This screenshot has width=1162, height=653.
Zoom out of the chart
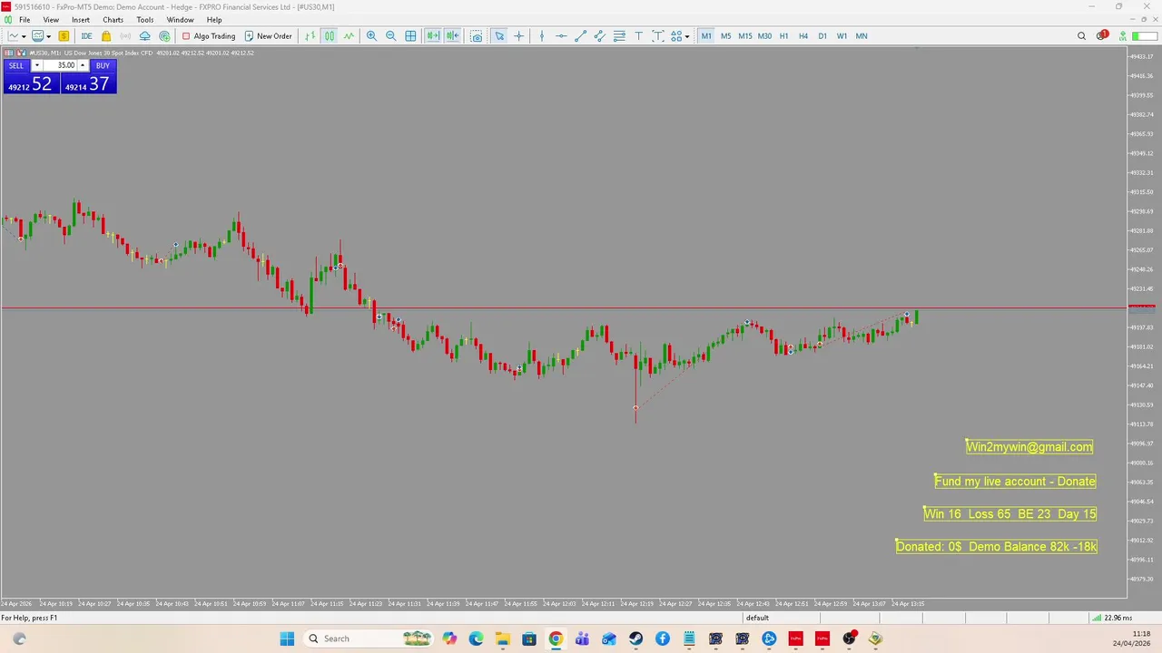[x=390, y=36]
